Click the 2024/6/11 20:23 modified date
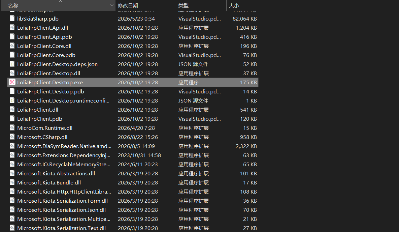The width and height of the screenshot is (399, 232). tap(138, 165)
